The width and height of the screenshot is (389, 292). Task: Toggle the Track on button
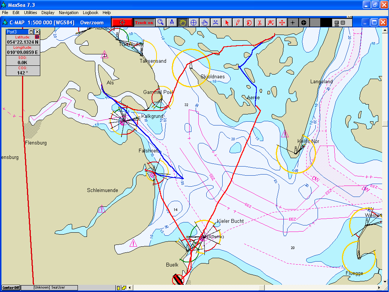[144, 22]
